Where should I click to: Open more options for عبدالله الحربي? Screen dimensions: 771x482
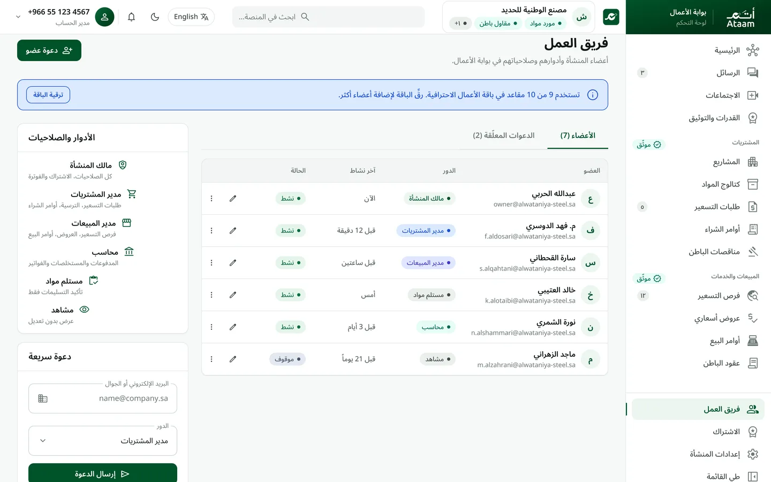coord(211,198)
